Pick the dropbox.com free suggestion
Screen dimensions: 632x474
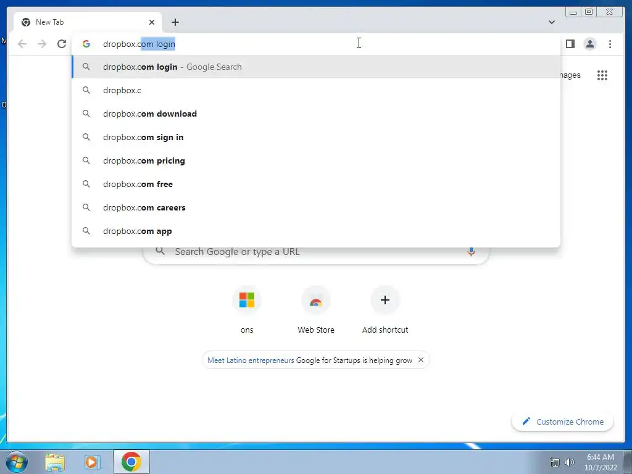[316, 184]
